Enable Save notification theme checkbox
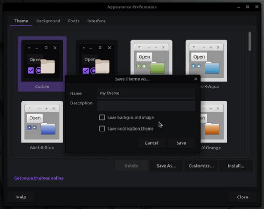264x209 pixels. (102, 128)
